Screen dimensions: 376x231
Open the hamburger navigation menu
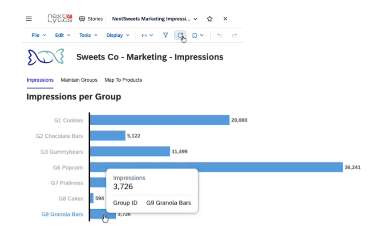tap(29, 19)
